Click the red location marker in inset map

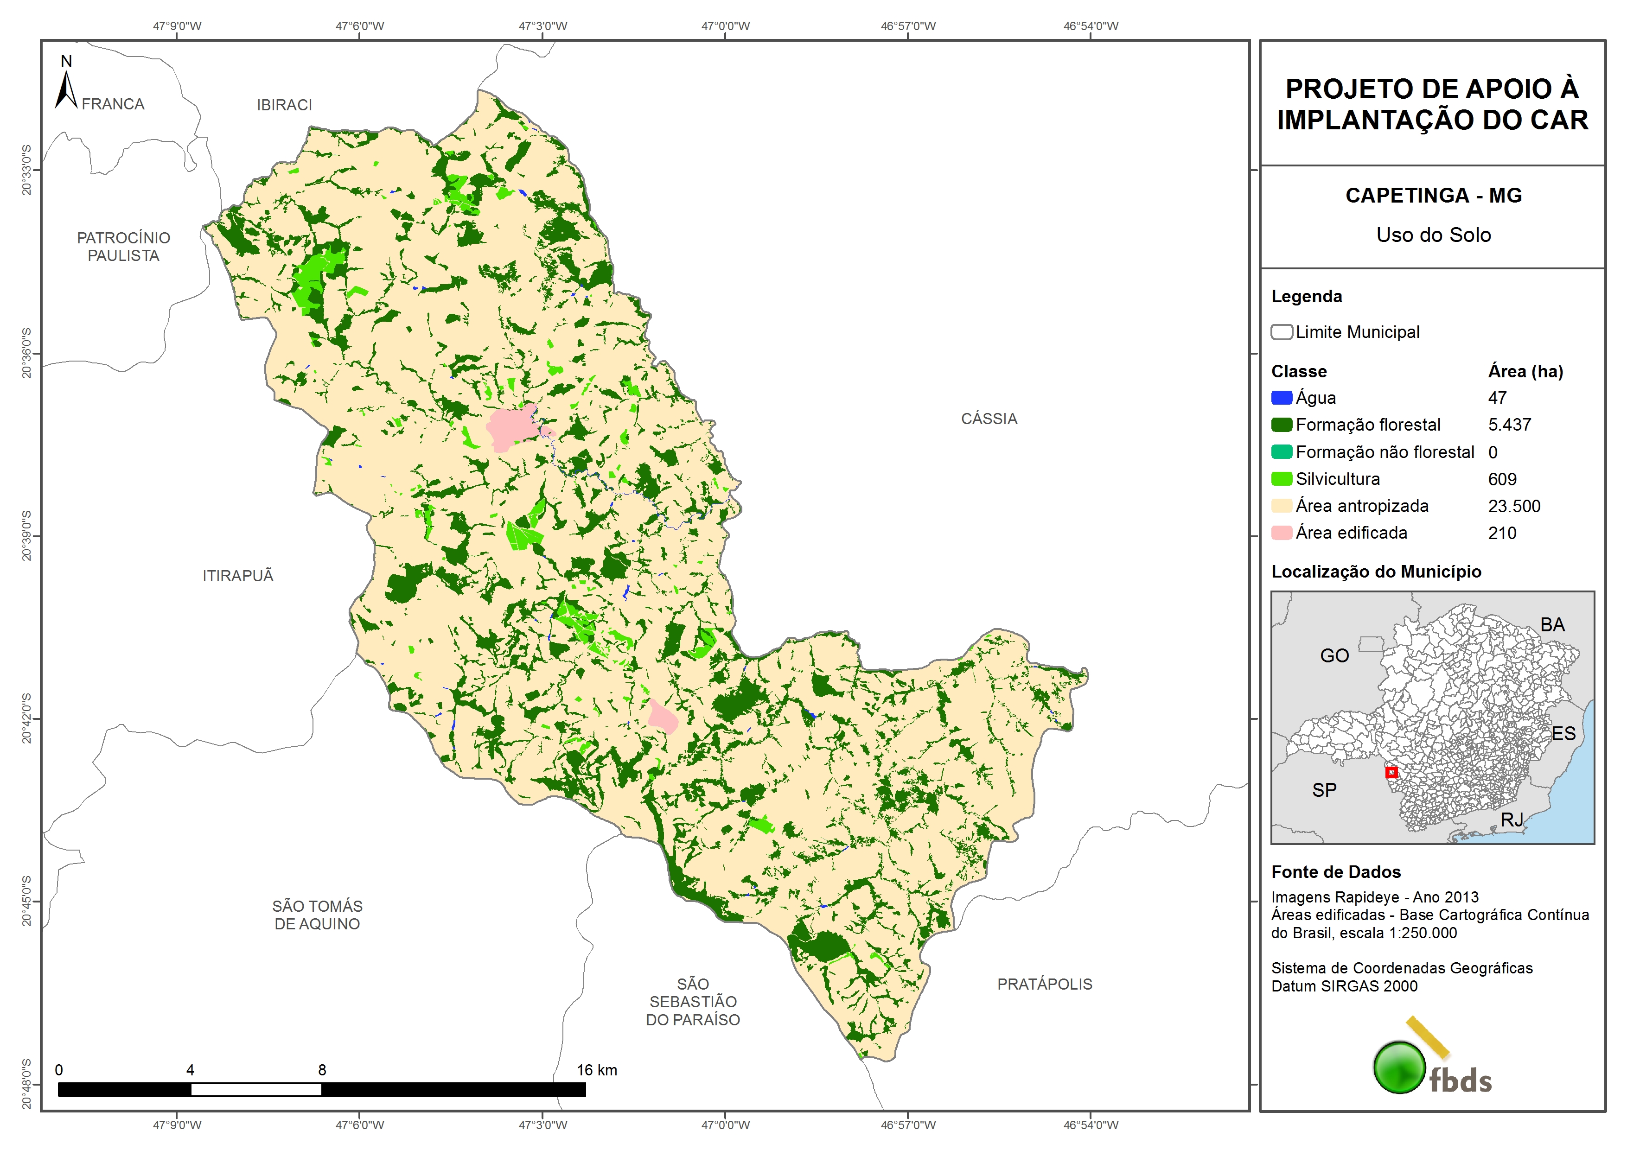[x=1391, y=772]
